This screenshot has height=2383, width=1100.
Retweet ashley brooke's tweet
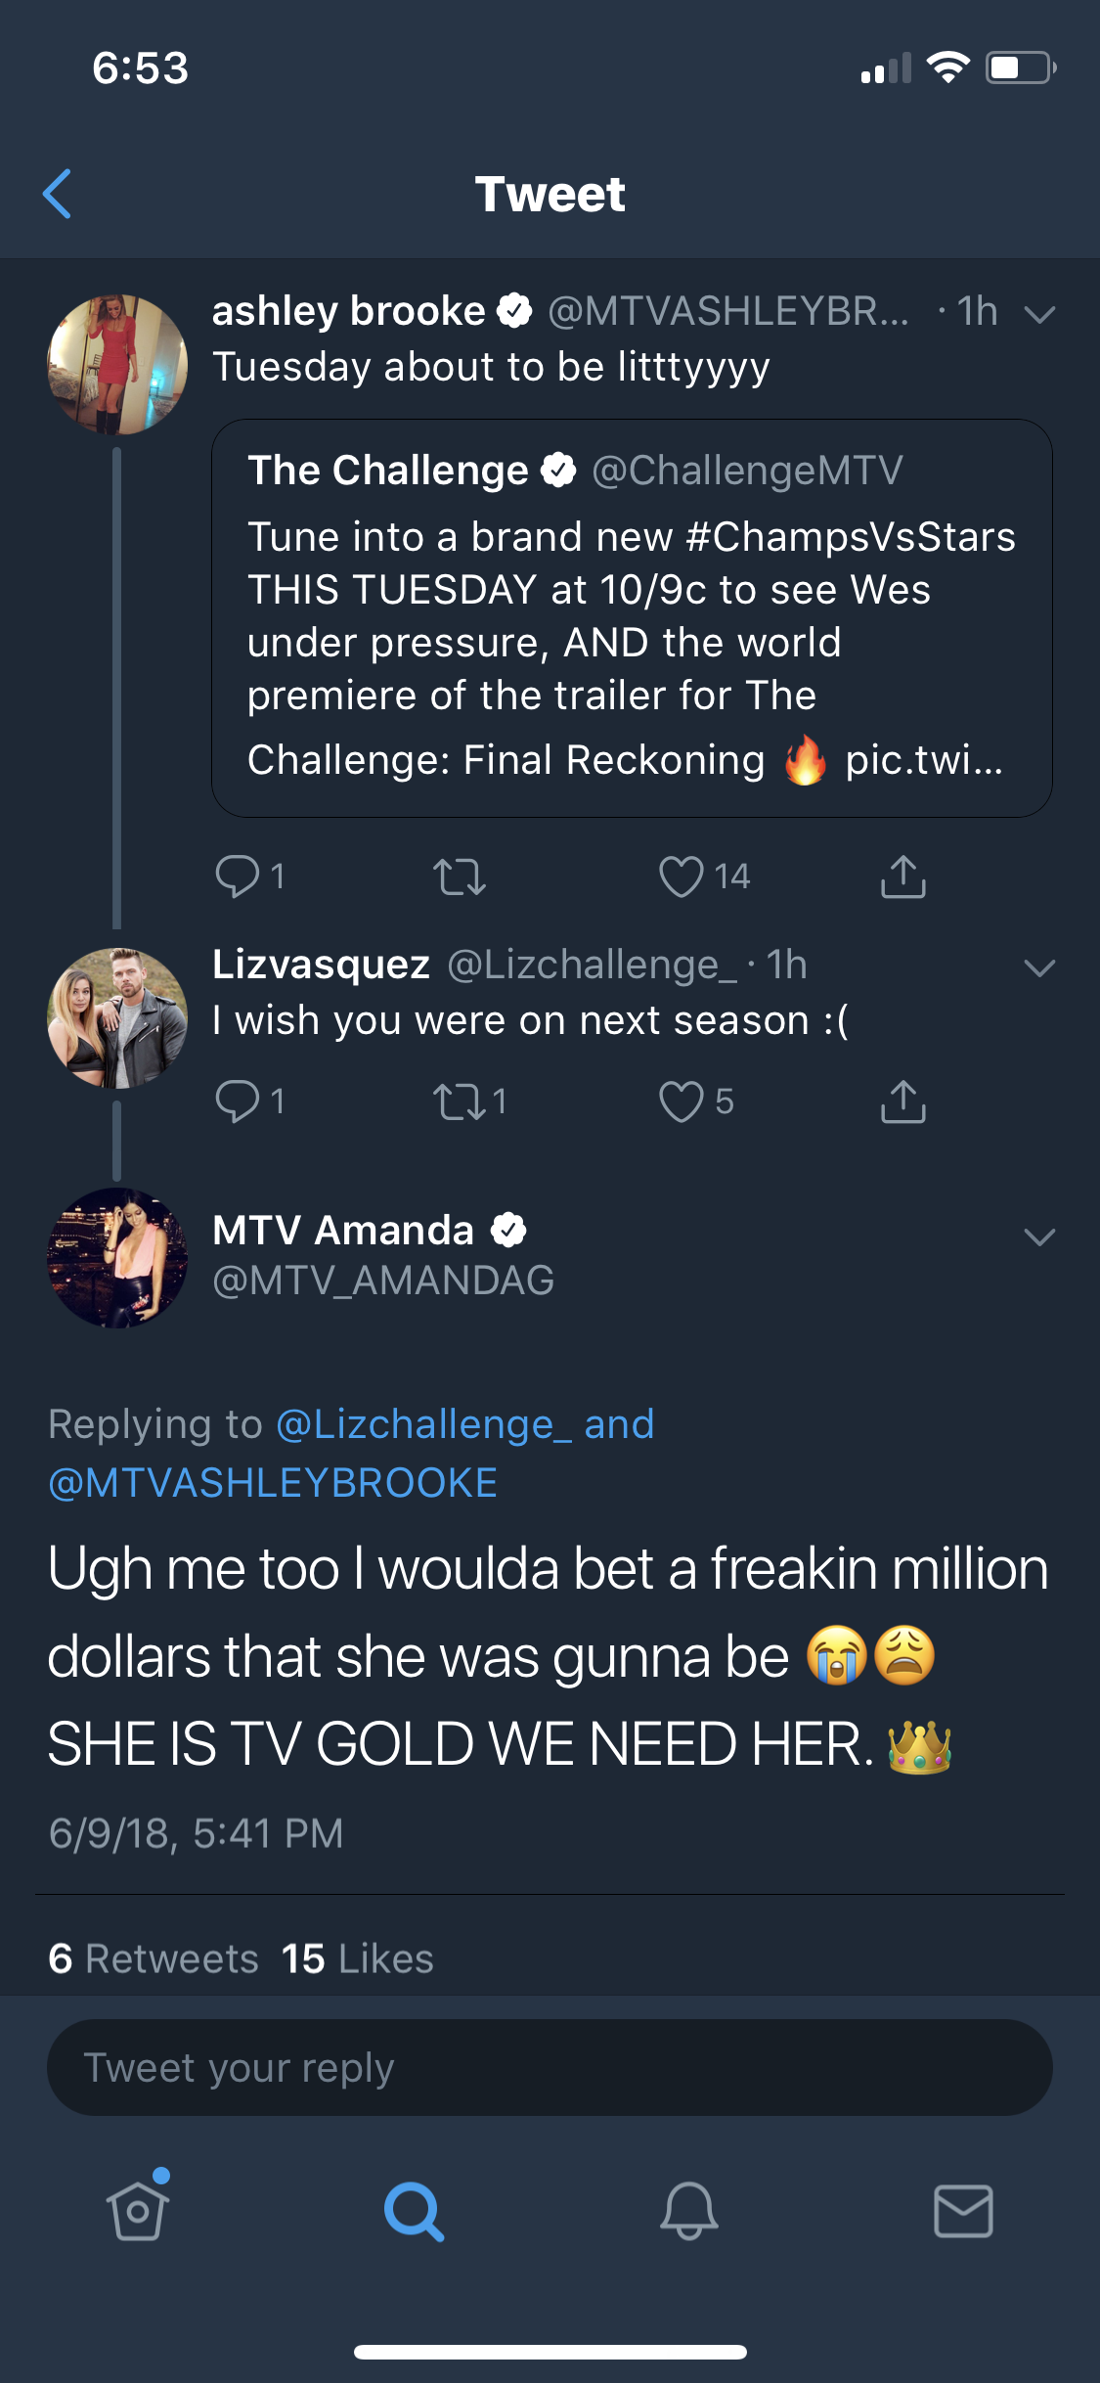pyautogui.click(x=459, y=877)
